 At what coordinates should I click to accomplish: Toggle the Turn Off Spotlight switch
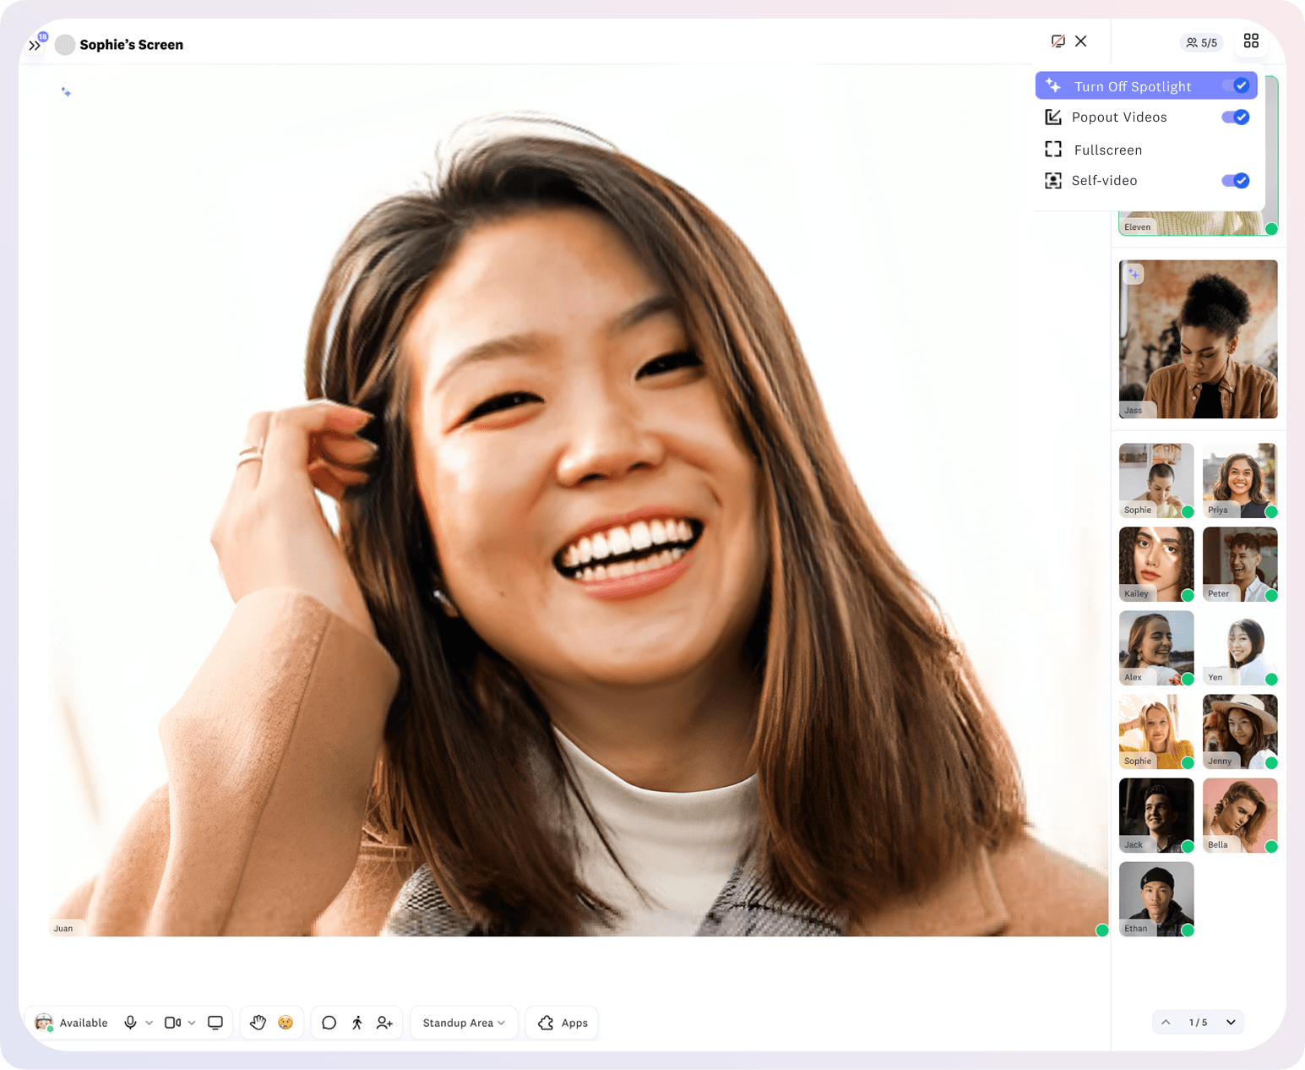pyautogui.click(x=1236, y=85)
